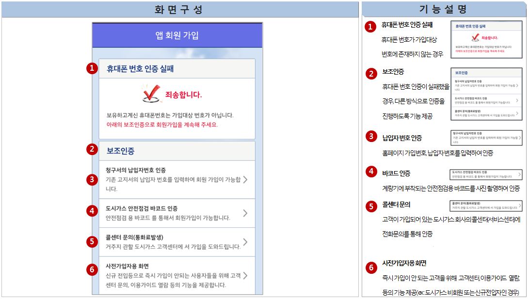Viewport: 529px width, 299px height.
Task: Select the 기능설명 panel title
Action: [443, 9]
